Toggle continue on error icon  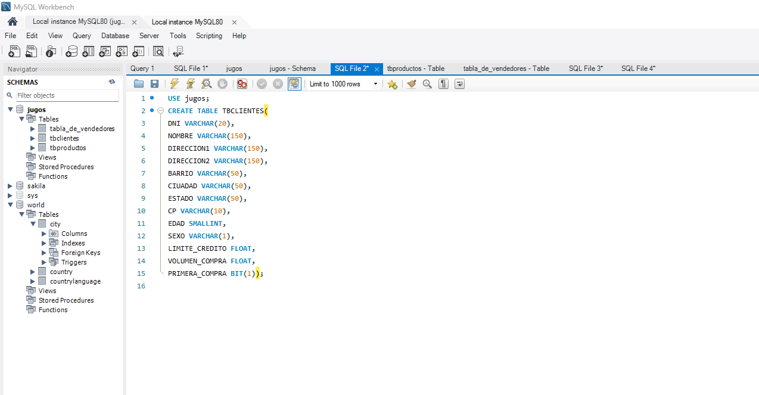click(242, 84)
